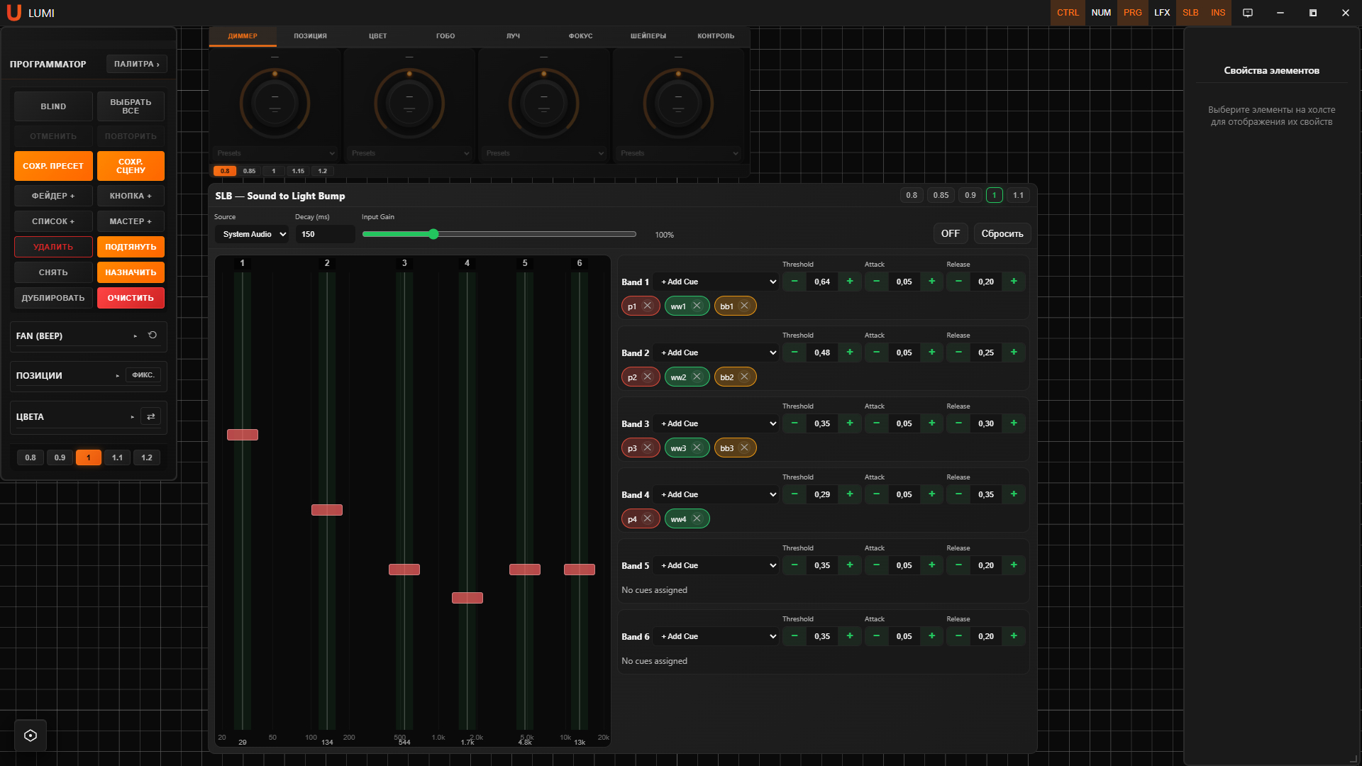This screenshot has width=1362, height=766.
Task: Increase Band 5 Attack with plus
Action: tap(932, 565)
